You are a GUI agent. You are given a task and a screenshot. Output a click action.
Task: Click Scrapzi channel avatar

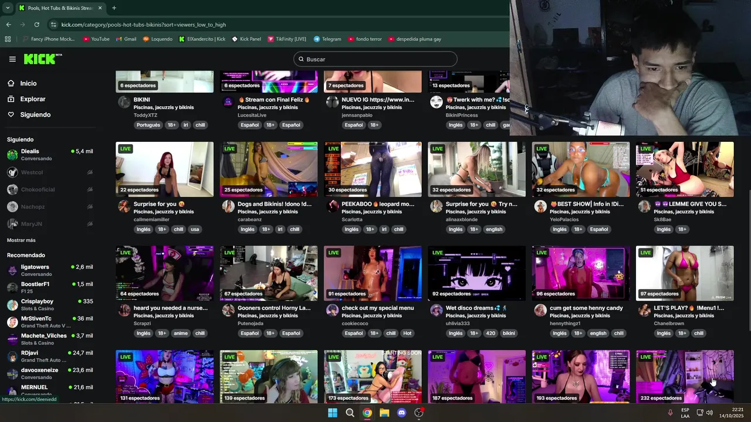tap(124, 310)
